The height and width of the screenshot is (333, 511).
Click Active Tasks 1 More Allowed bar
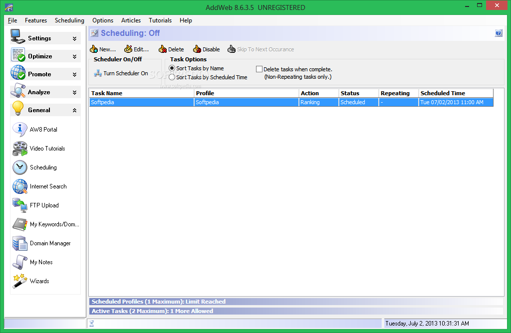click(x=296, y=311)
